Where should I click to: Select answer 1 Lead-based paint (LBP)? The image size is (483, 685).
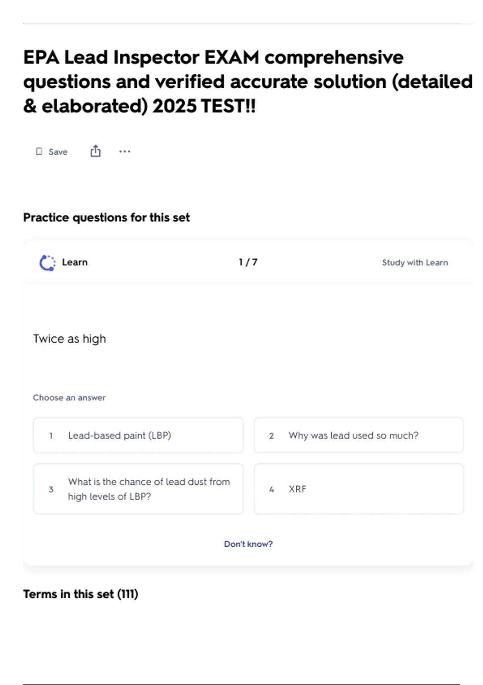(138, 435)
